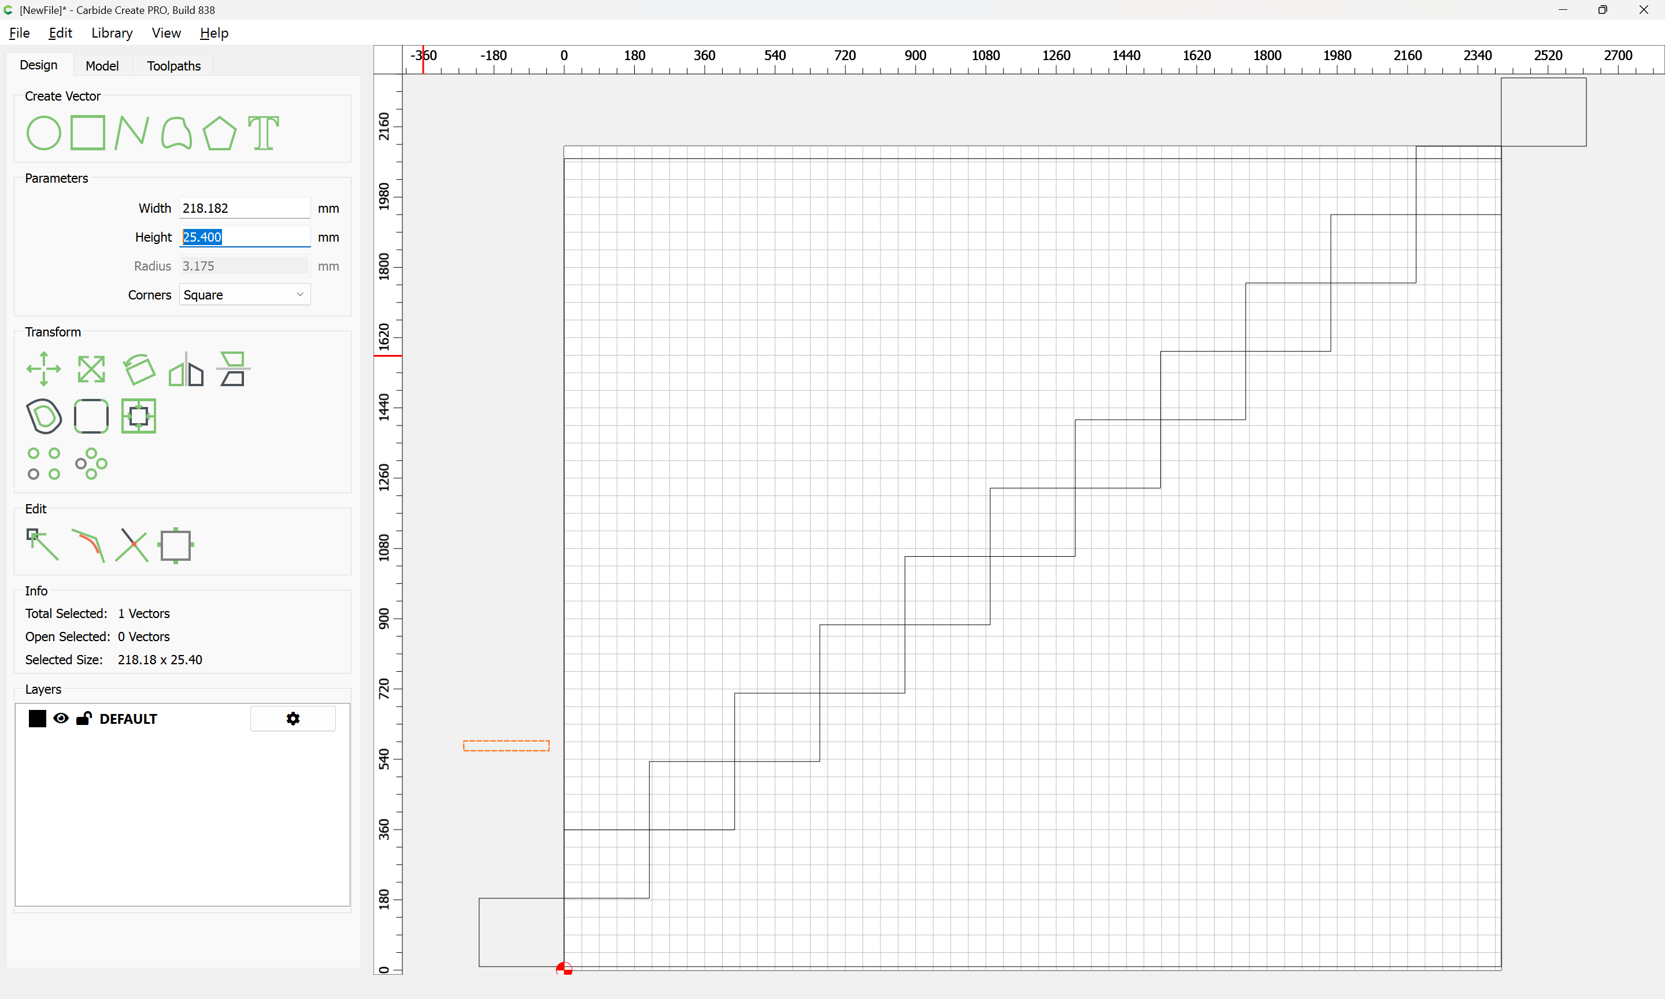Select the Curve drawing tool
Image resolution: width=1665 pixels, height=999 pixels.
[176, 132]
